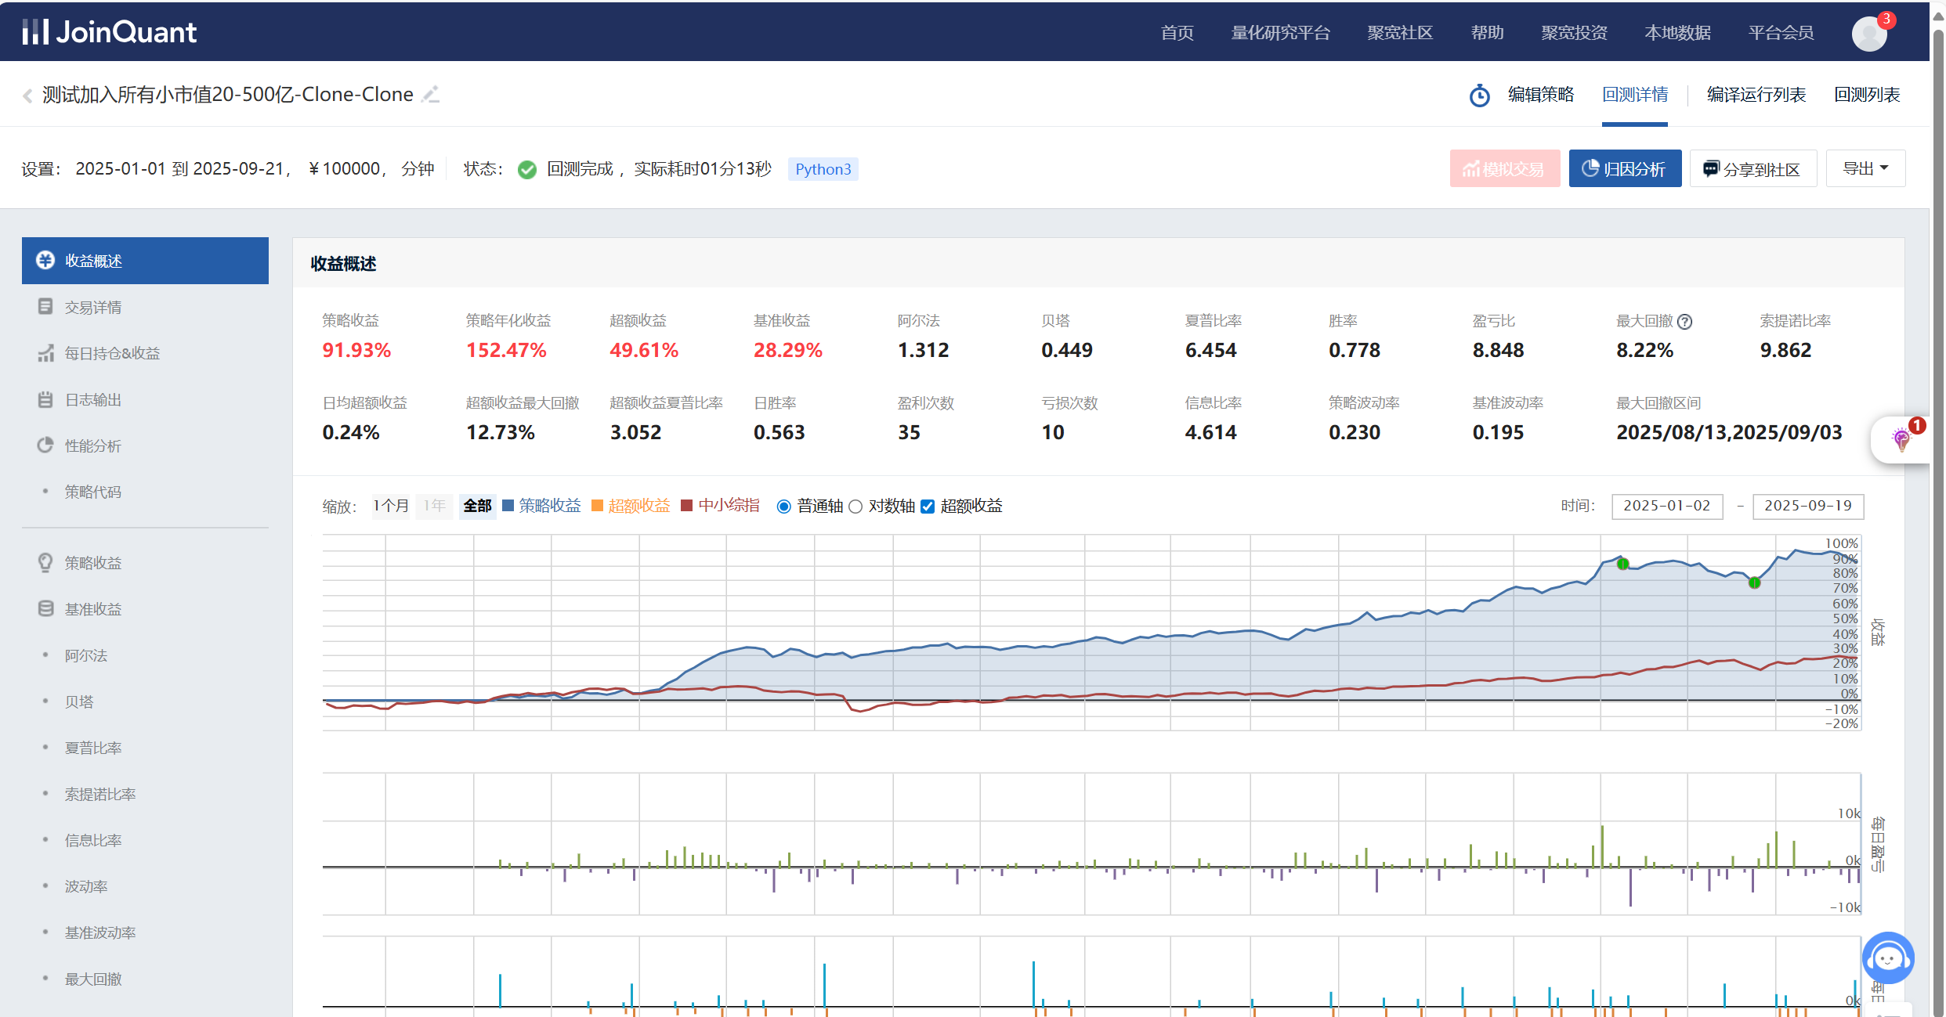
Task: Click the stopwatch icon near 编辑策略
Action: tap(1479, 96)
